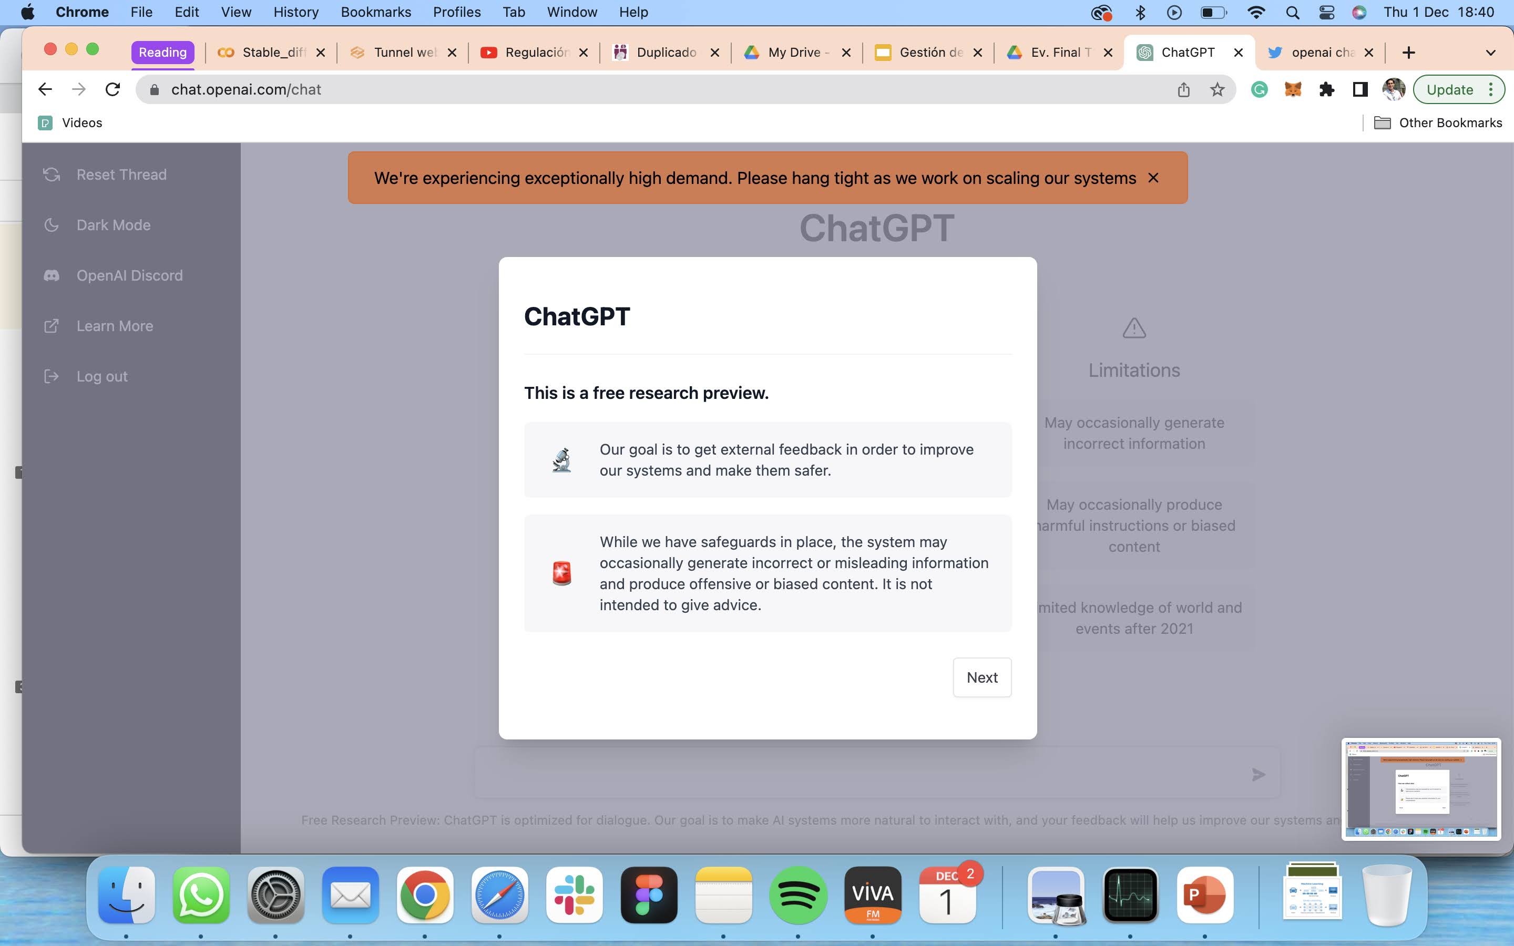The height and width of the screenshot is (946, 1514).
Task: Open Figma from the Dock
Action: click(649, 896)
